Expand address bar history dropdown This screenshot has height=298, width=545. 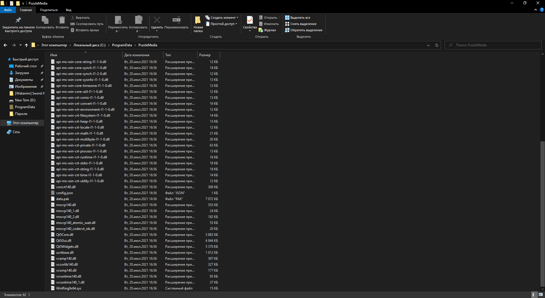point(428,45)
